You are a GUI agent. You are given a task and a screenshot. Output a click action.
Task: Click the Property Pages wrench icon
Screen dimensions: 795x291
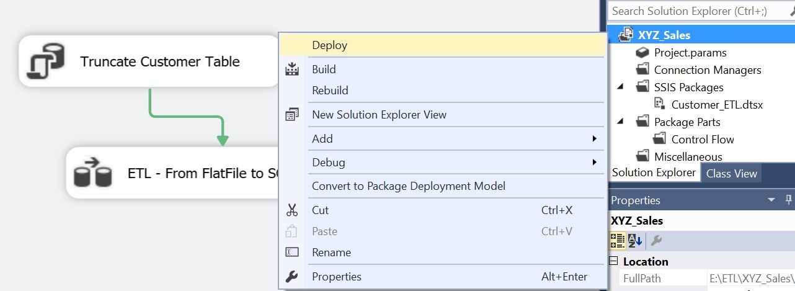click(656, 240)
